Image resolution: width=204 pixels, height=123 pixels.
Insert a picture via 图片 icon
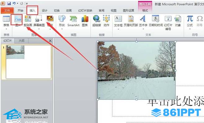click(x=18, y=19)
